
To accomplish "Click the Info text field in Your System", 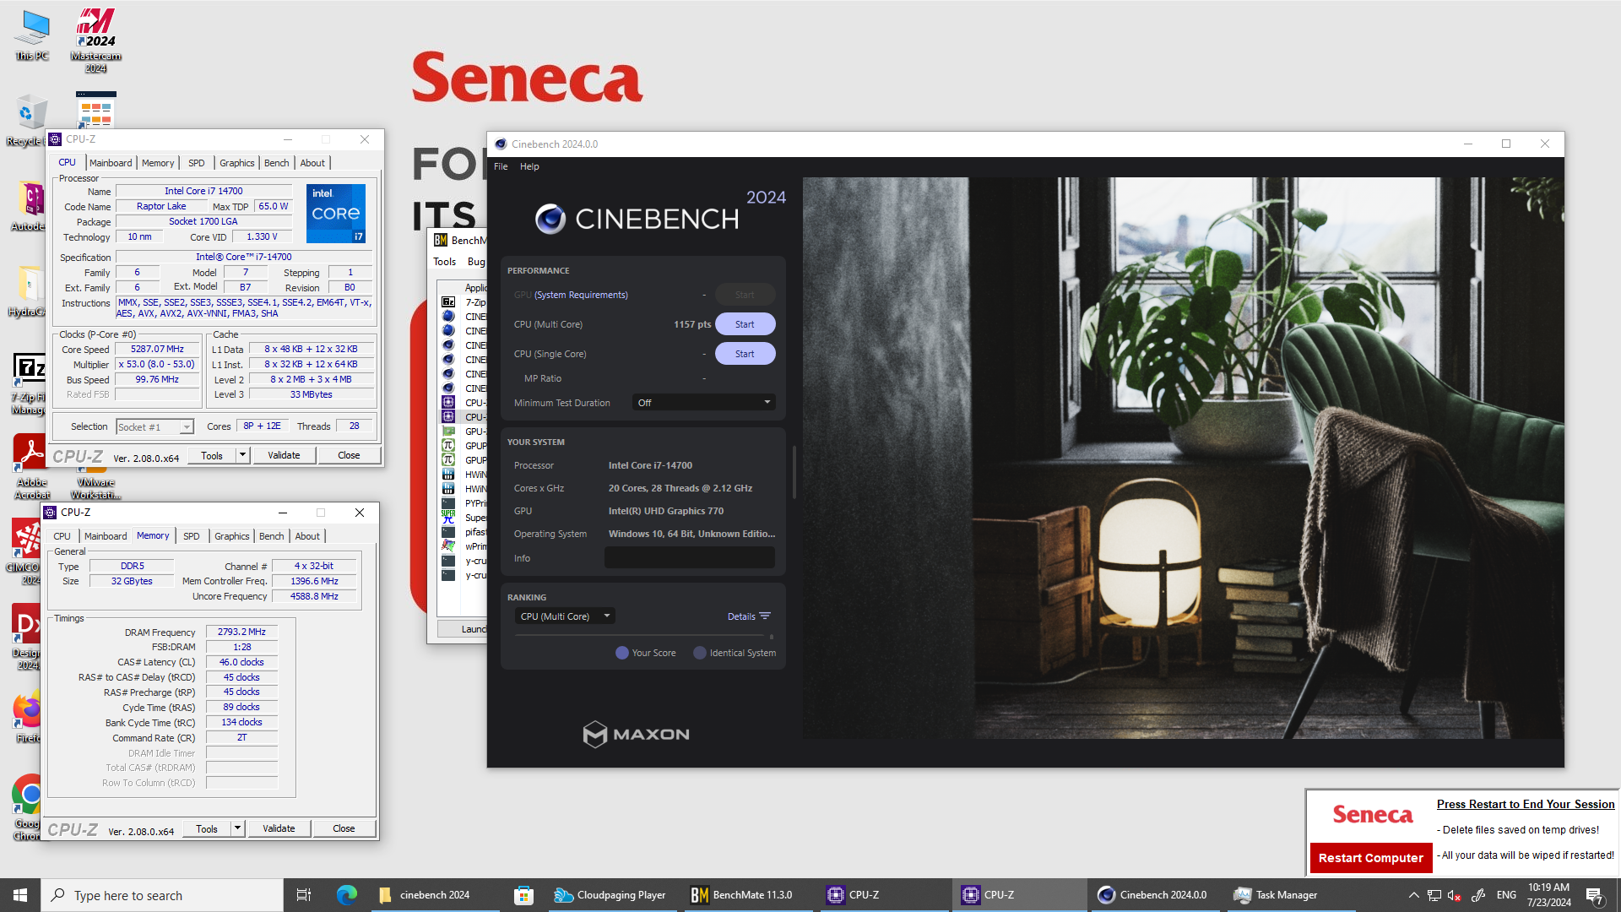I will coord(689,558).
